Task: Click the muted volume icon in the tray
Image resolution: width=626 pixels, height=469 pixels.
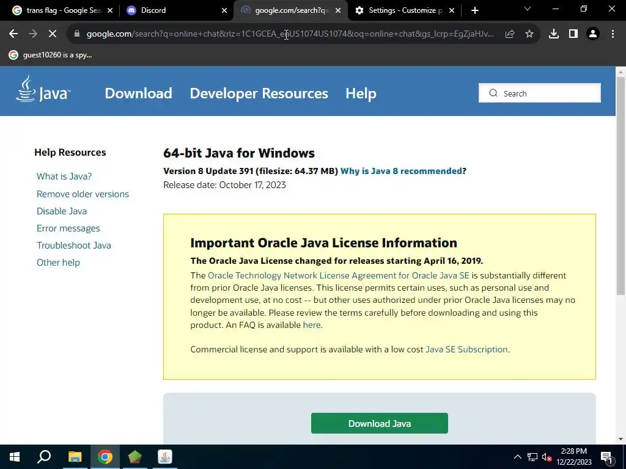Action: (x=547, y=457)
